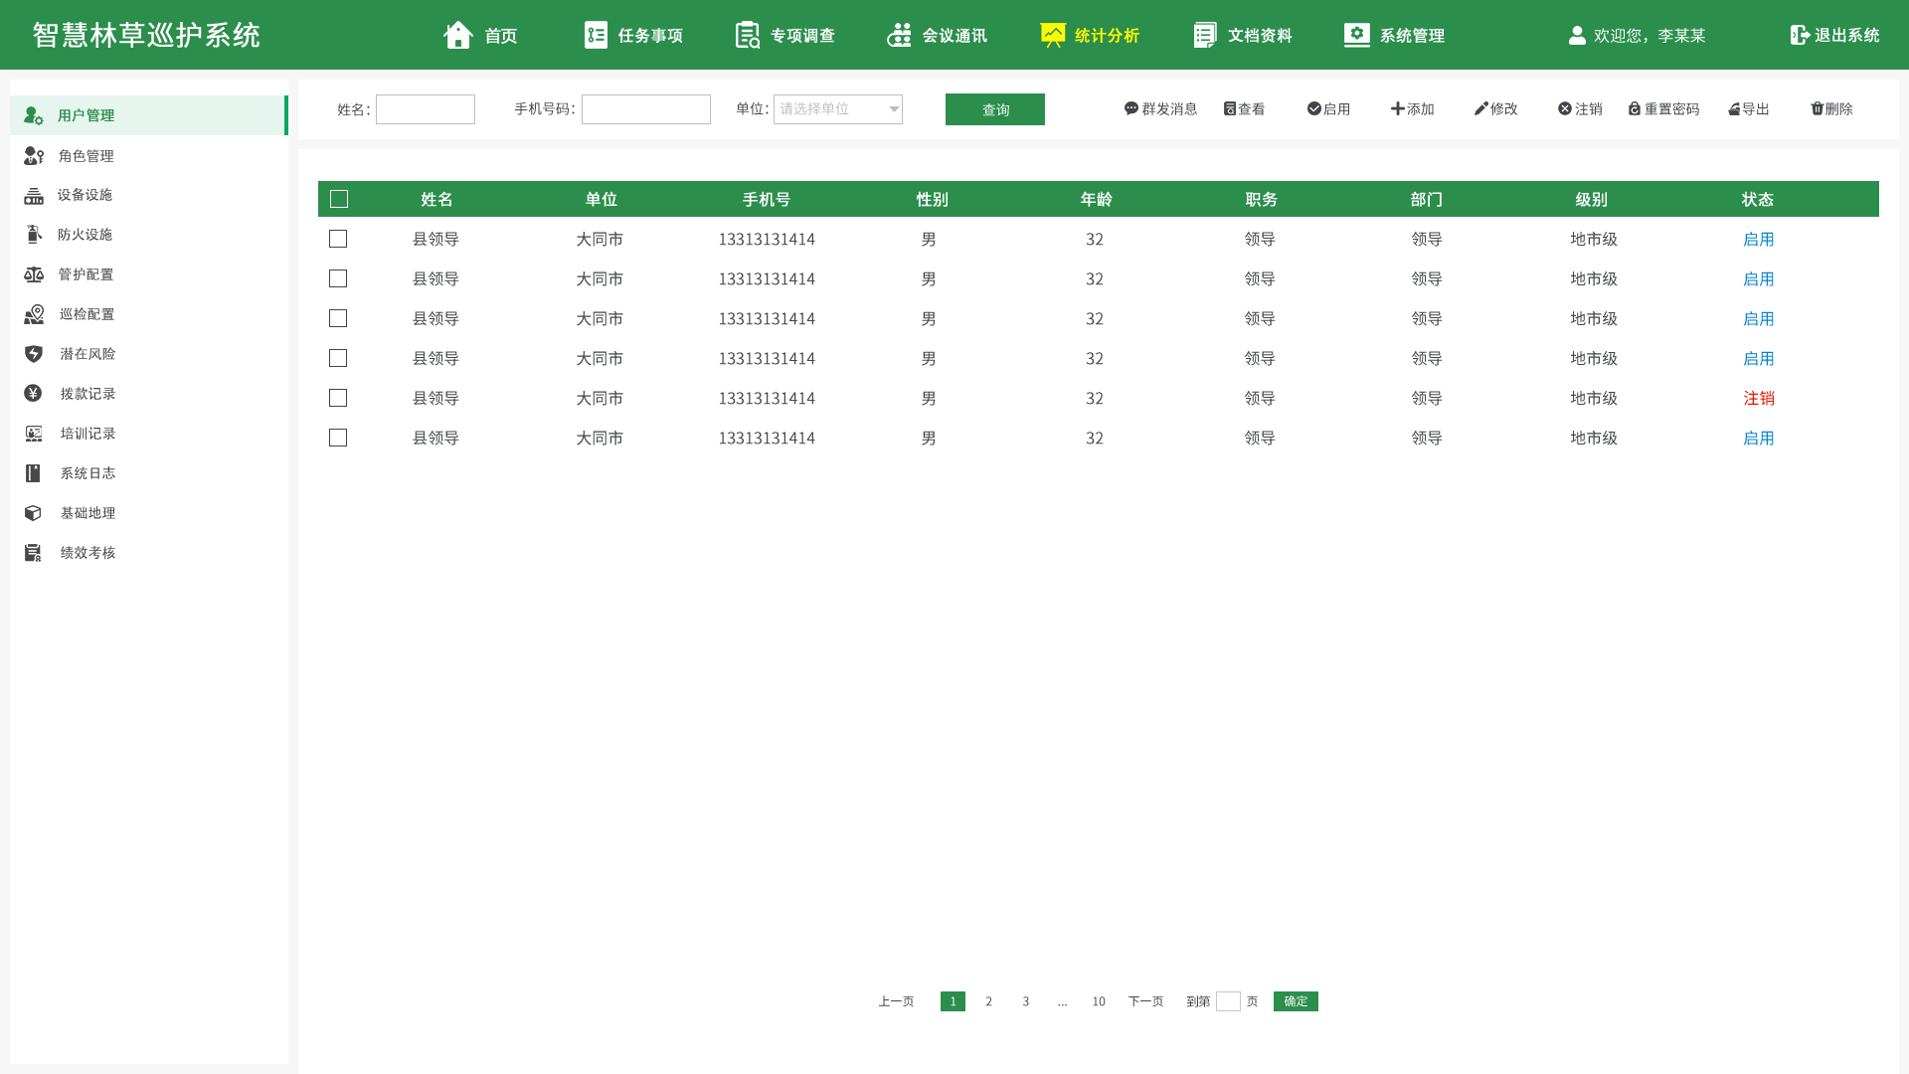Click the delete (删除) trash icon
The height and width of the screenshot is (1074, 1909).
(x=1817, y=108)
